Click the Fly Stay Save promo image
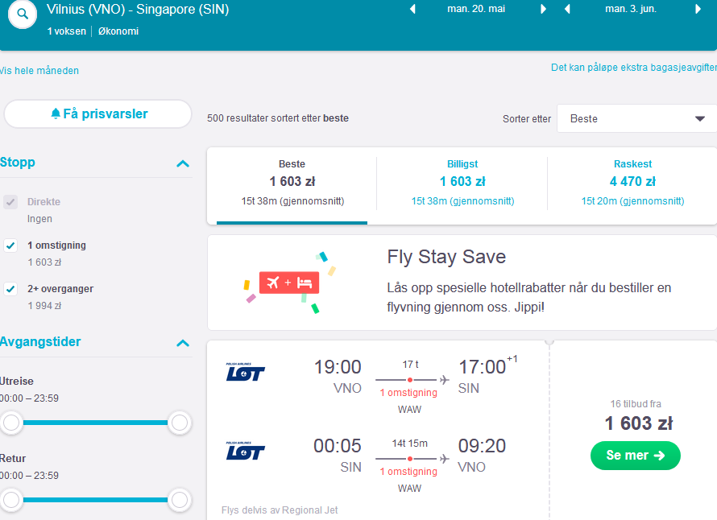This screenshot has width=717, height=520. (x=289, y=283)
